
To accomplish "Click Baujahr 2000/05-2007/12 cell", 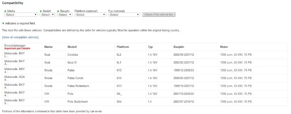I will [184, 78].
